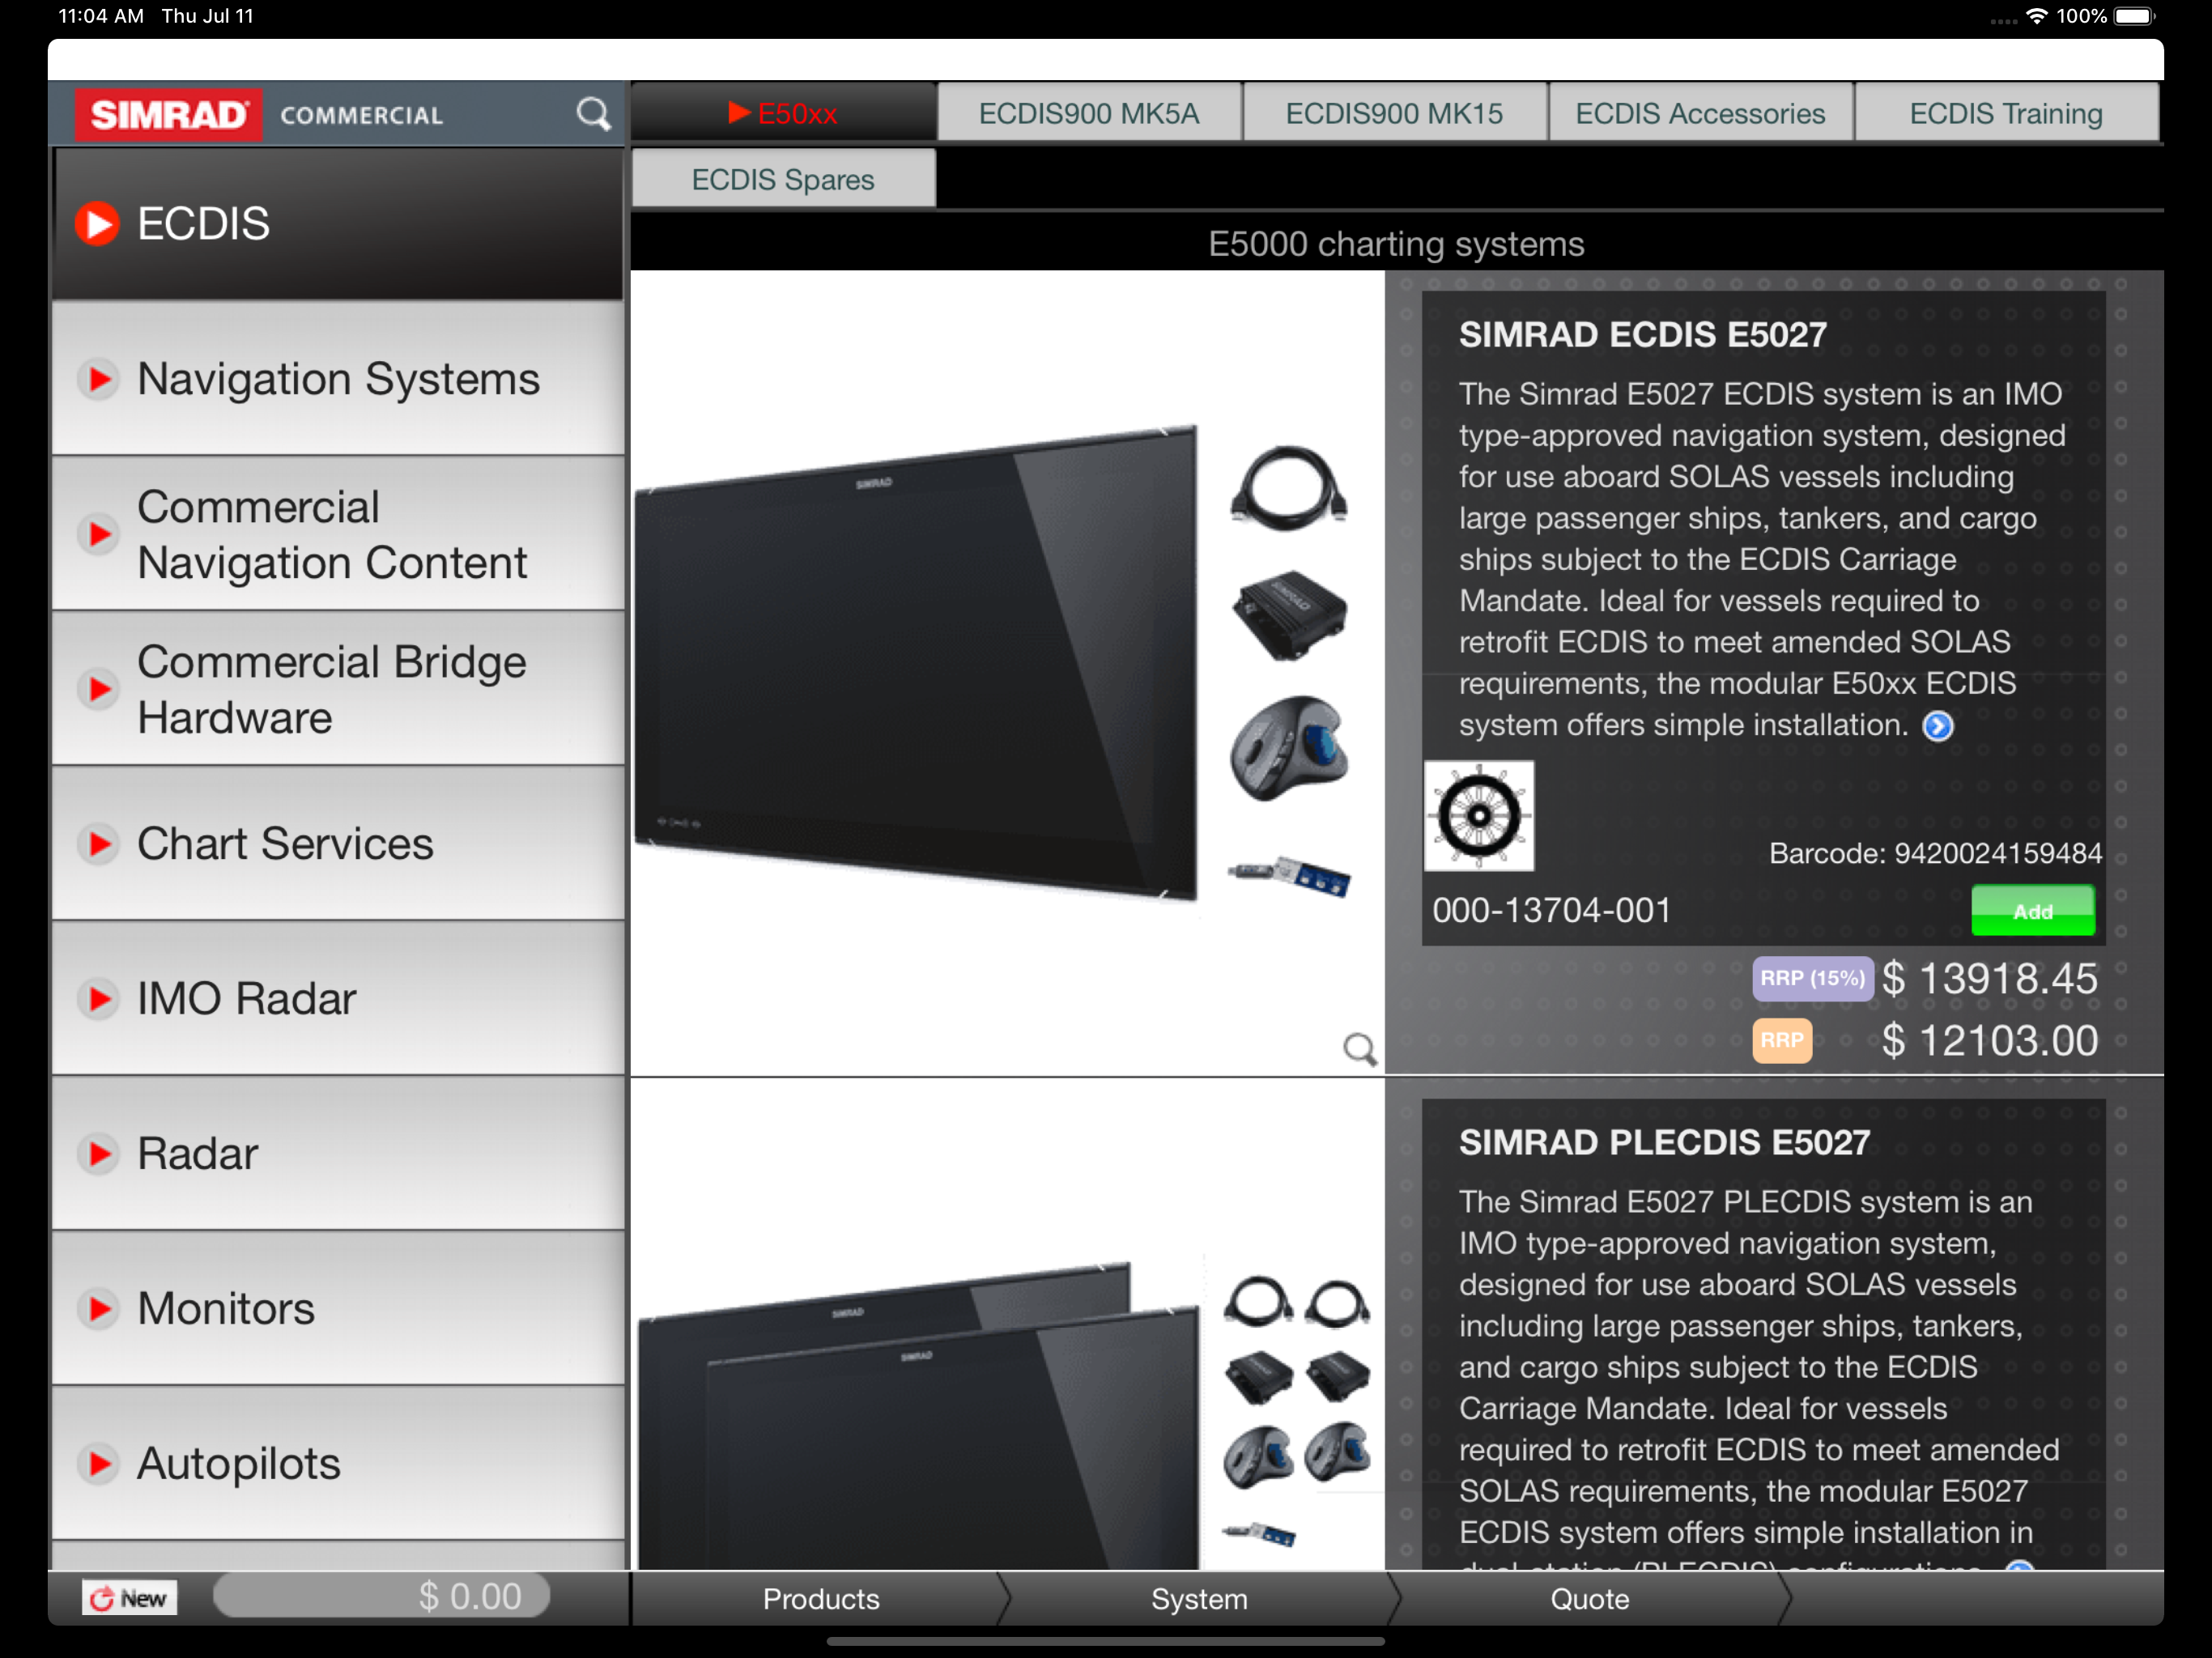
Task: Tap the orange RRP price badge
Action: point(1782,1040)
